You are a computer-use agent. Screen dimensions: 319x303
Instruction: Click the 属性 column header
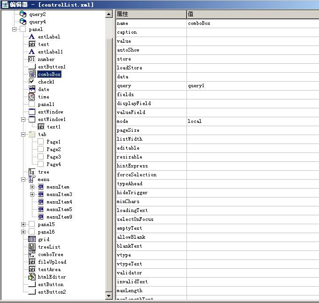click(x=151, y=14)
